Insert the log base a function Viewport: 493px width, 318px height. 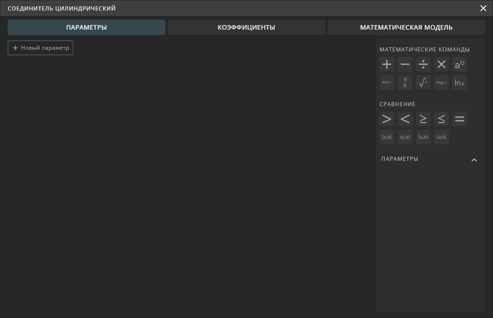coord(442,82)
